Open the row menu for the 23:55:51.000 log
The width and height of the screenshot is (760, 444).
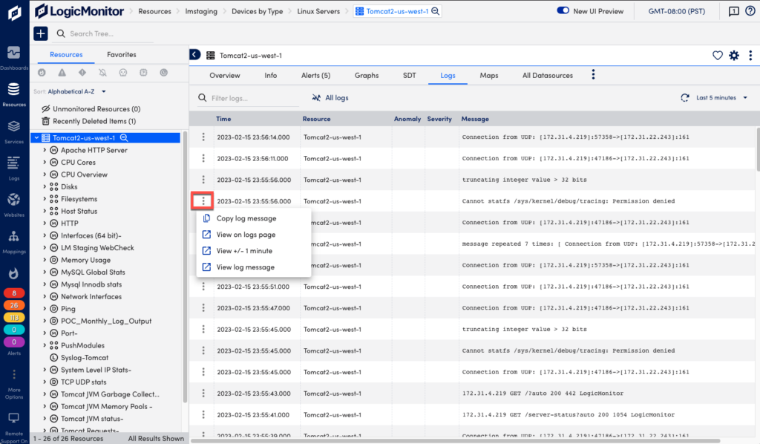[203, 287]
